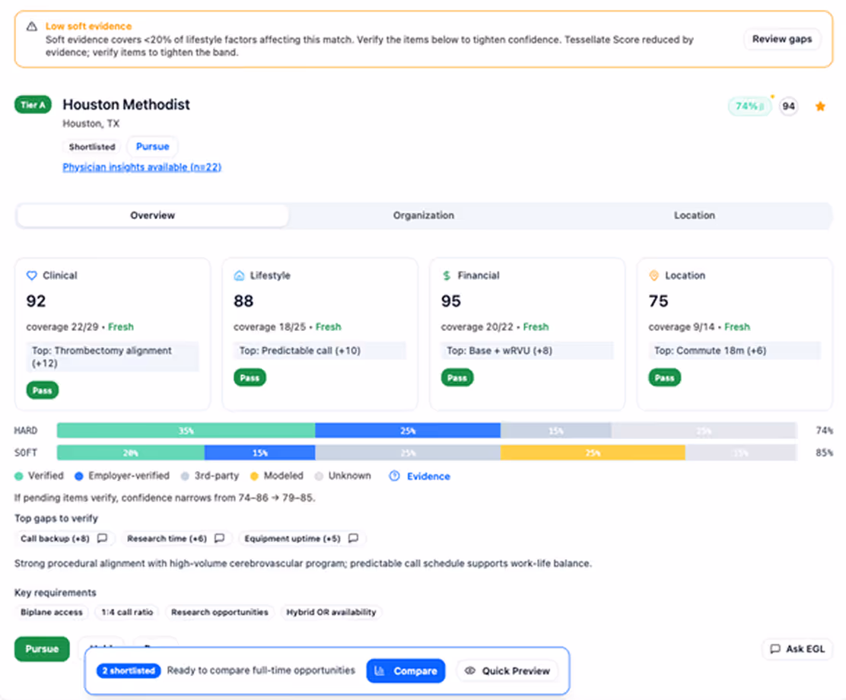
Task: Click the Compare button
Action: point(406,671)
